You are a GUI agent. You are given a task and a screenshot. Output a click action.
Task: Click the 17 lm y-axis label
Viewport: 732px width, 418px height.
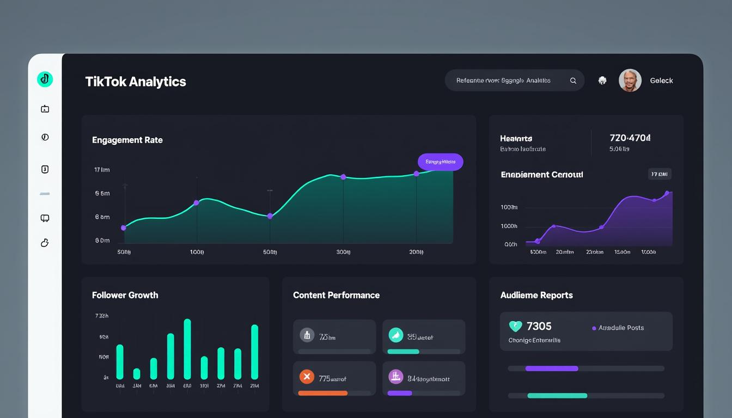coord(102,170)
